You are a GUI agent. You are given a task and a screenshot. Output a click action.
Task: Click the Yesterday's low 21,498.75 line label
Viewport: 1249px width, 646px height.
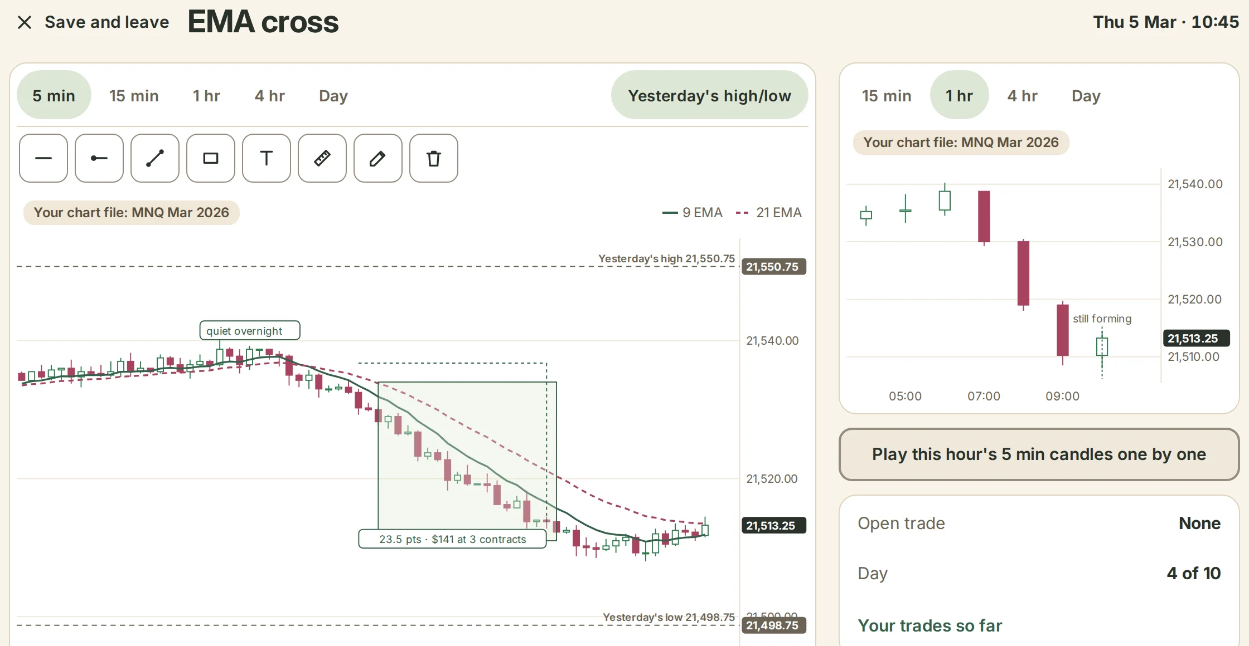[669, 617]
